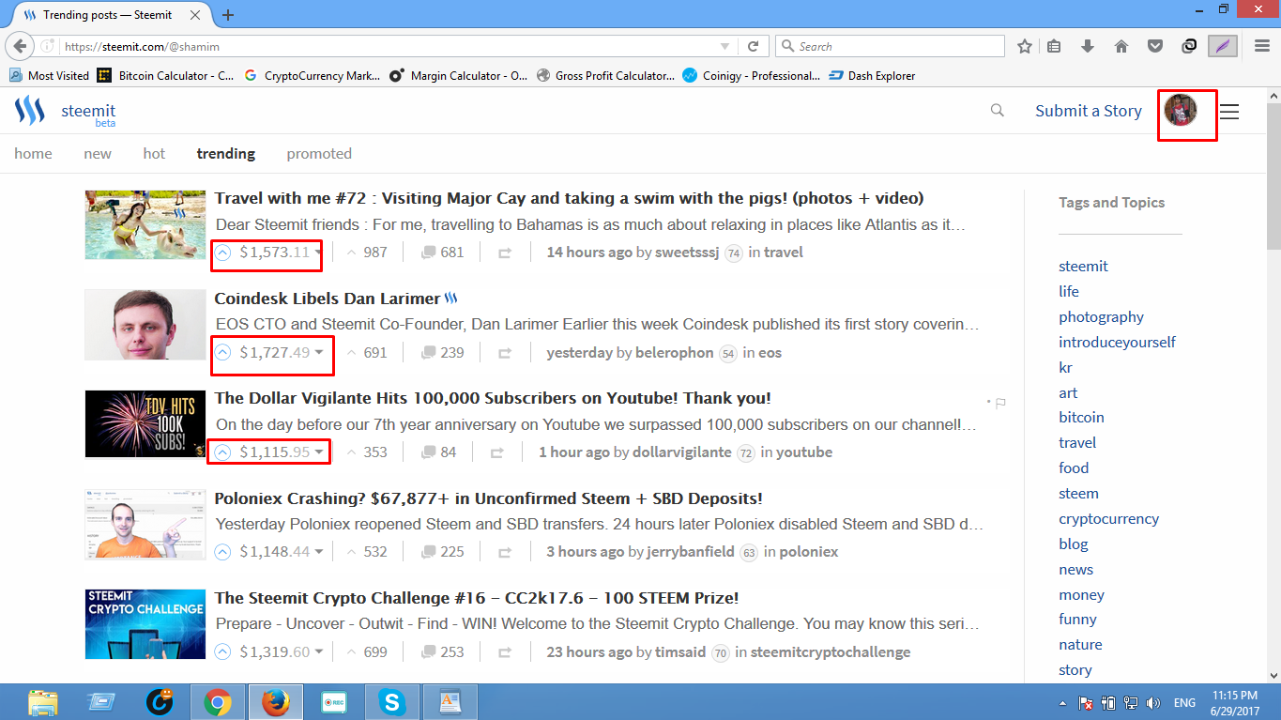Open the promoted posts tab

click(x=319, y=153)
